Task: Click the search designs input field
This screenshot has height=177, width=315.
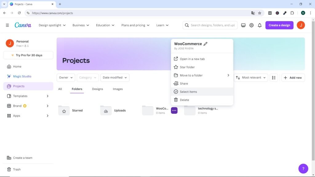Action: (212, 25)
